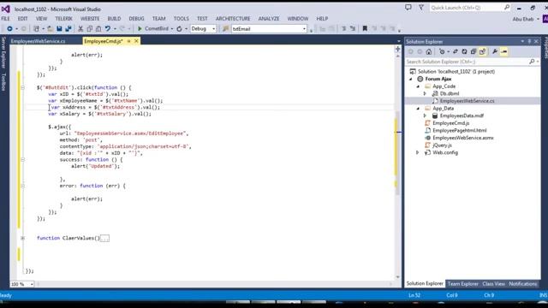Expand the Db.dbml node

click(425, 93)
